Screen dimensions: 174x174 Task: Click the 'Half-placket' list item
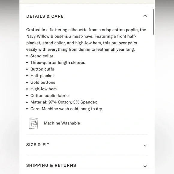click(42, 76)
